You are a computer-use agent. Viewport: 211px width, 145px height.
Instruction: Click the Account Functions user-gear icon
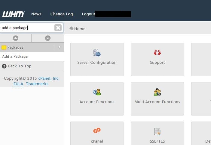[x=97, y=92]
